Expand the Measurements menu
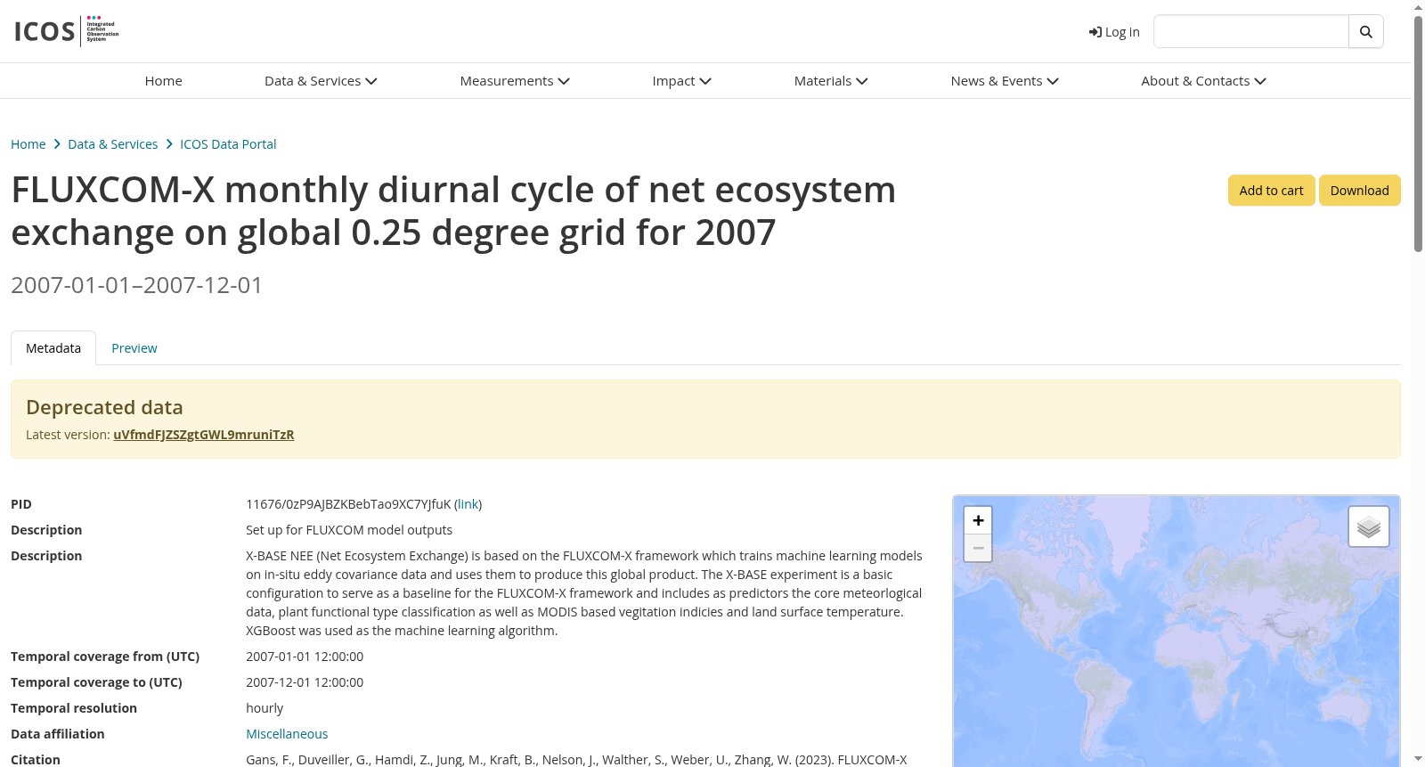This screenshot has height=767, width=1425. 515,81
